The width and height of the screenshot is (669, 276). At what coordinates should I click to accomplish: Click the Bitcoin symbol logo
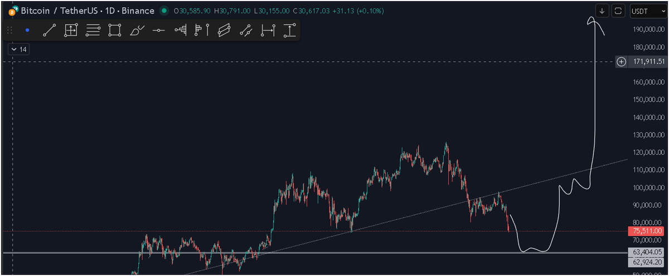12,11
